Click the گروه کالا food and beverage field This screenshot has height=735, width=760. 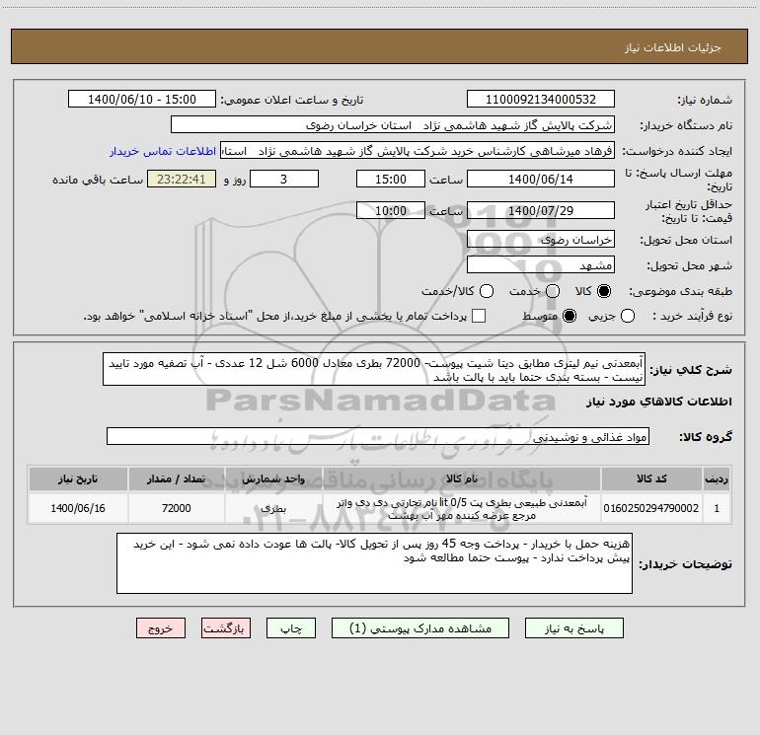pyautogui.click(x=378, y=436)
